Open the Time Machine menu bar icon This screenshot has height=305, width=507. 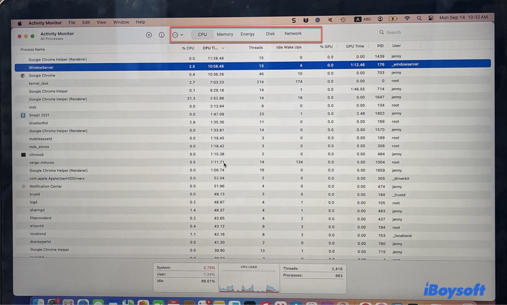pyautogui.click(x=343, y=20)
